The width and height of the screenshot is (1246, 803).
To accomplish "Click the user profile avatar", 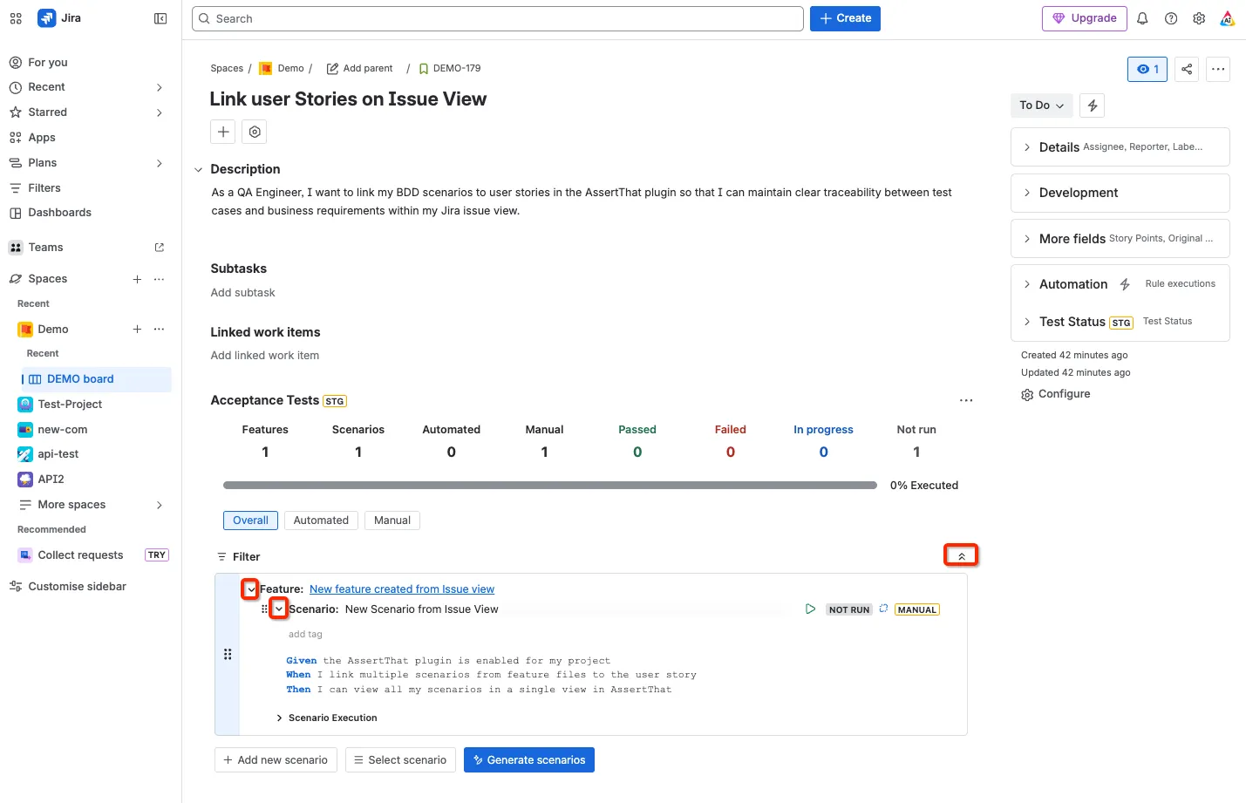I will pos(1227,18).
